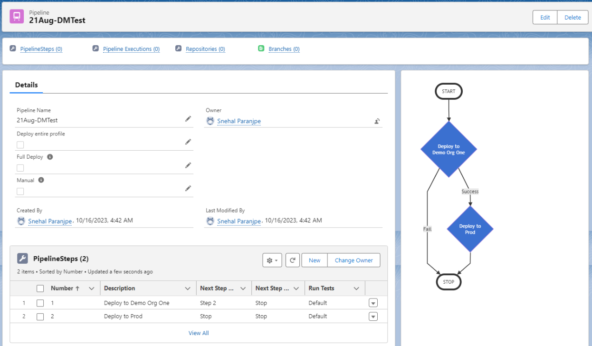Viewport: 592px width, 346px height.
Task: Check the row for Deploy to Prod
Action: pos(40,317)
